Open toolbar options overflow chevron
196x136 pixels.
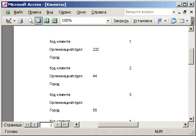click(x=193, y=21)
